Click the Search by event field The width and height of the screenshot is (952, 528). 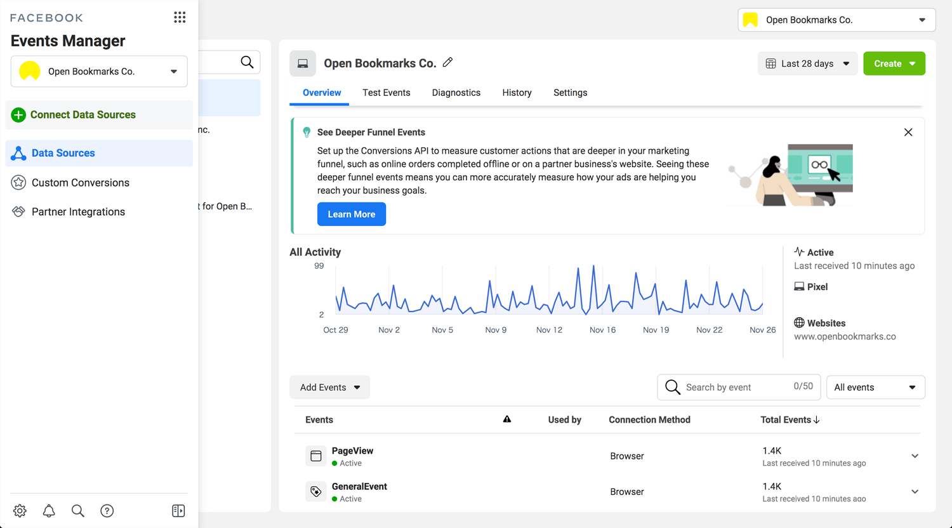click(x=739, y=387)
